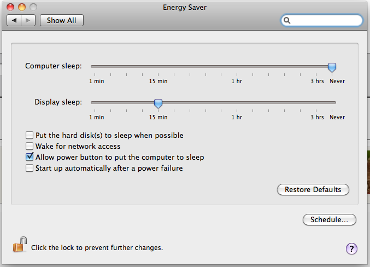Set Computer sleep slider to 1 hr
The image size is (370, 267).
point(237,67)
